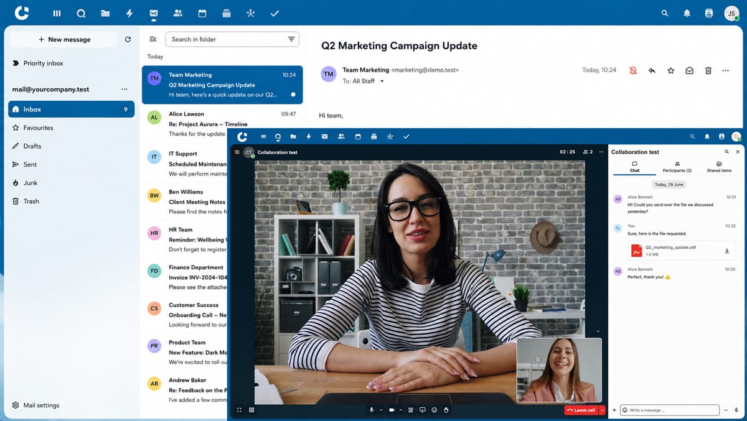Search chat messages in Collaboration test sidebar
Screen dimensions: 747x421
click(726, 152)
